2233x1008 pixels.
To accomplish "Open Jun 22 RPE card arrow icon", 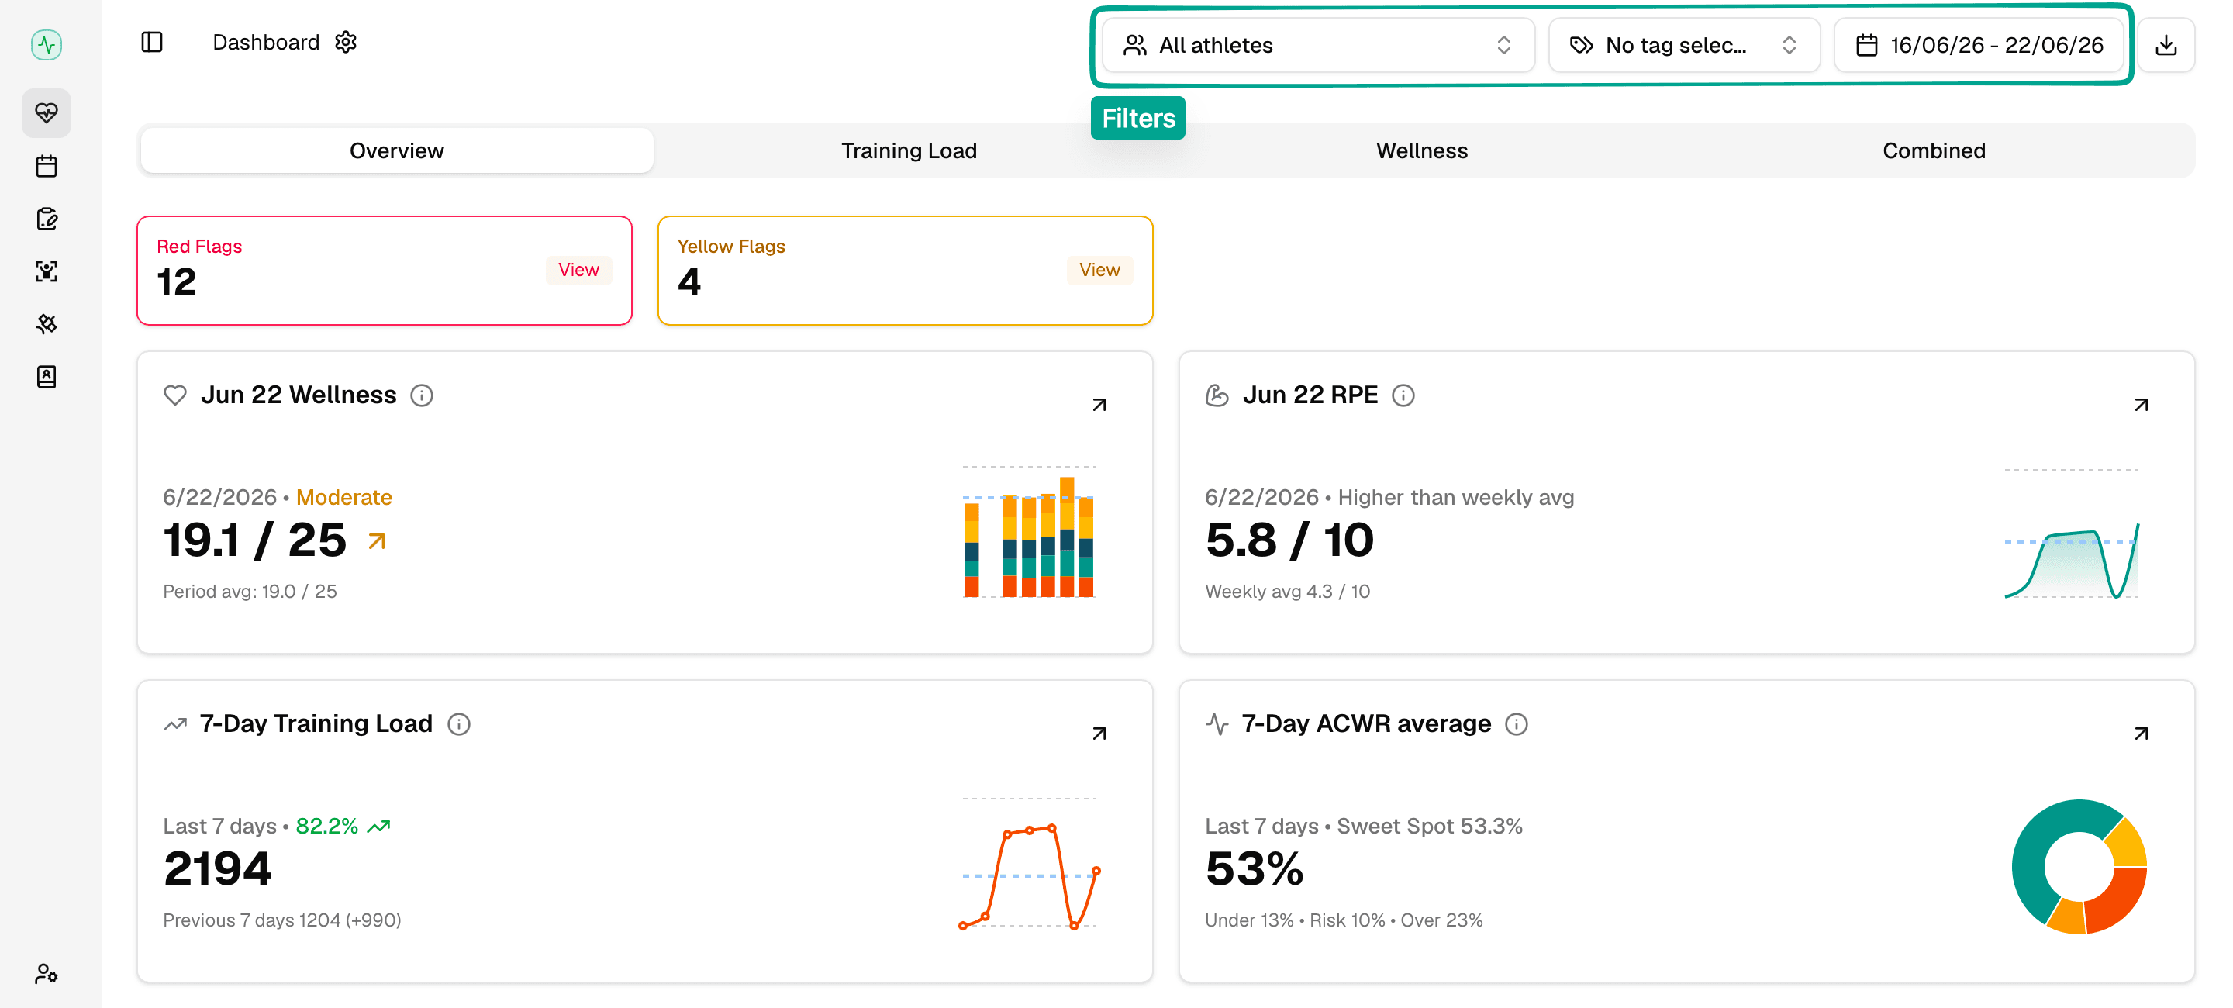I will coord(2141,405).
